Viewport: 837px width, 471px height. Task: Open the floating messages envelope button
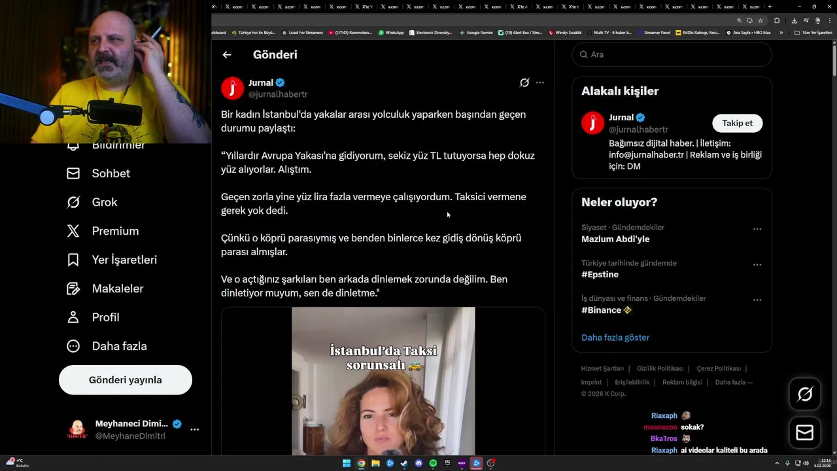(805, 433)
